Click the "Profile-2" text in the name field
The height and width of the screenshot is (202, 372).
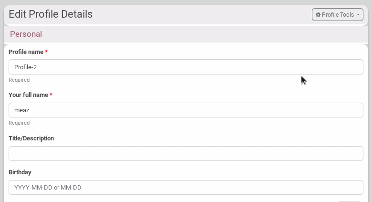[26, 67]
